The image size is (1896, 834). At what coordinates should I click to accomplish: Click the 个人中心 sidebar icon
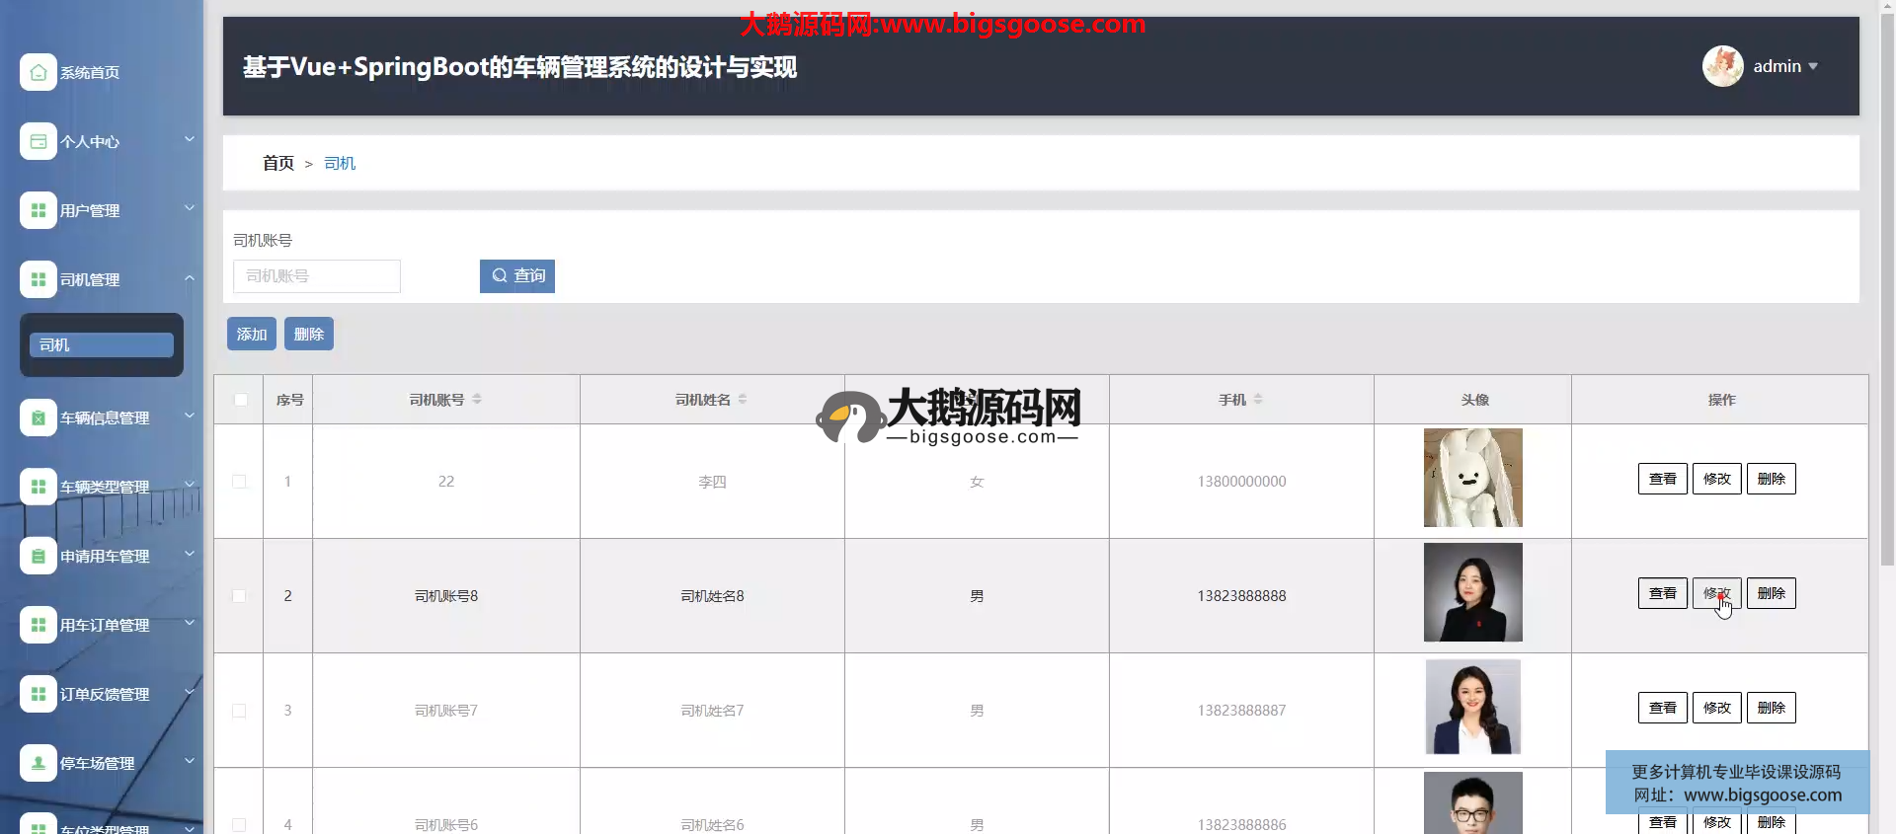[x=38, y=141]
